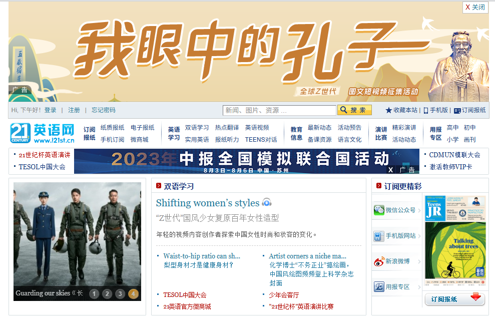
Task: Open 语言文化 nav item
Action: coord(349,140)
